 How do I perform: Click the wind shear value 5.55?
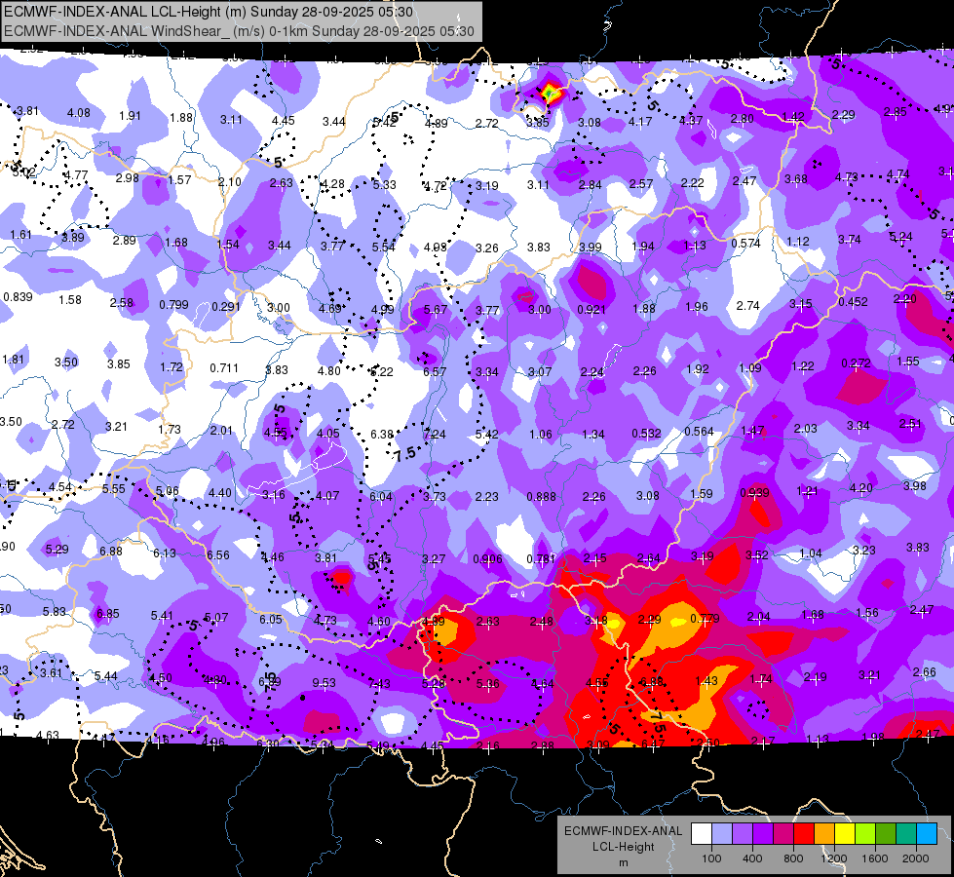(113, 489)
